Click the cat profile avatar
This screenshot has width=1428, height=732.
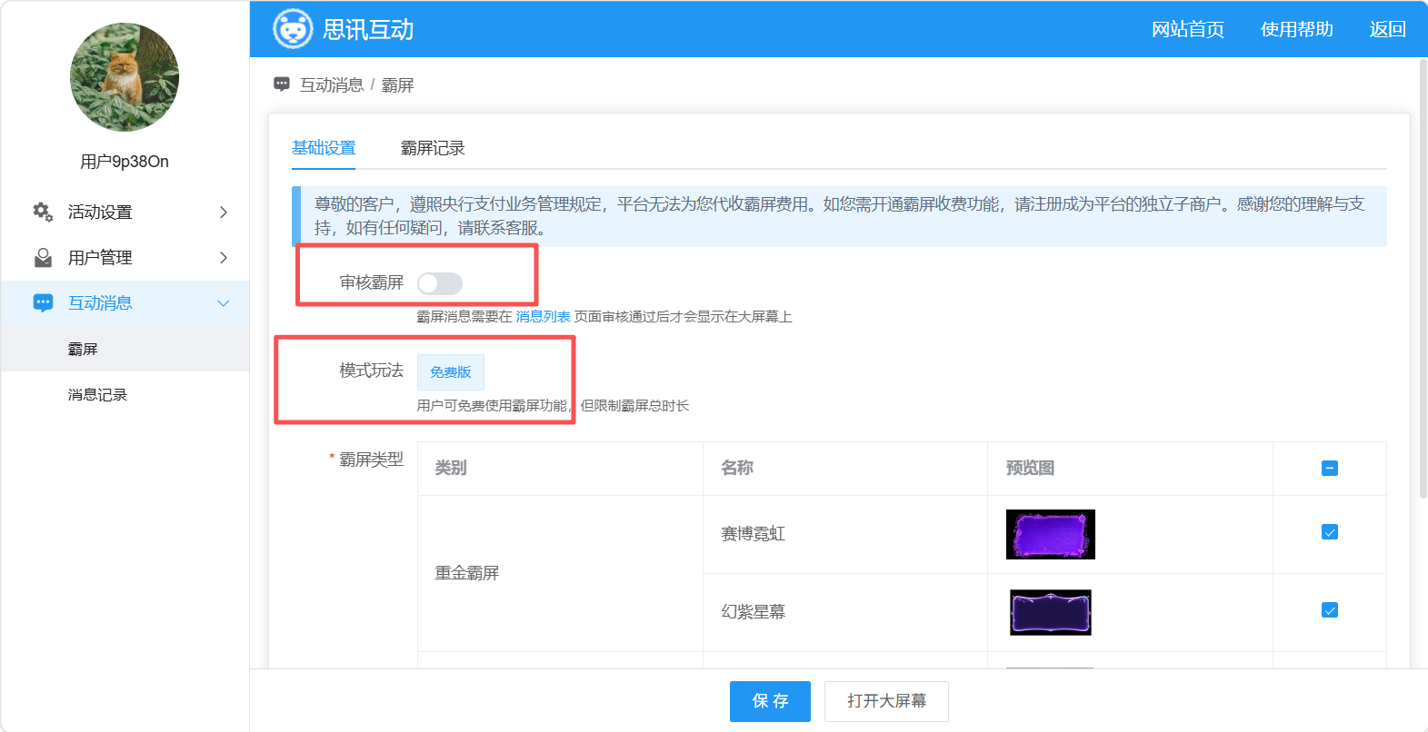(x=125, y=77)
